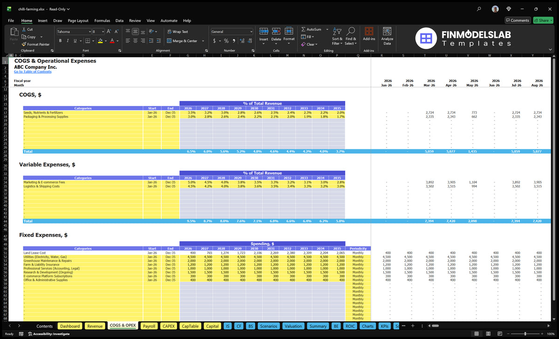
Task: Click the Delete cells icon
Action: click(x=276, y=31)
